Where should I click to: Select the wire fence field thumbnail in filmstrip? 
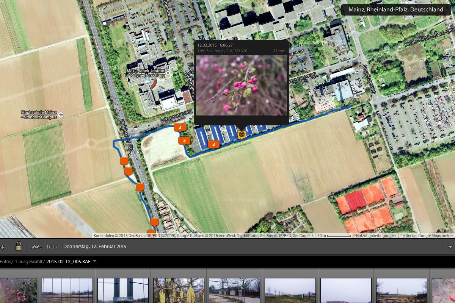click(x=67, y=291)
